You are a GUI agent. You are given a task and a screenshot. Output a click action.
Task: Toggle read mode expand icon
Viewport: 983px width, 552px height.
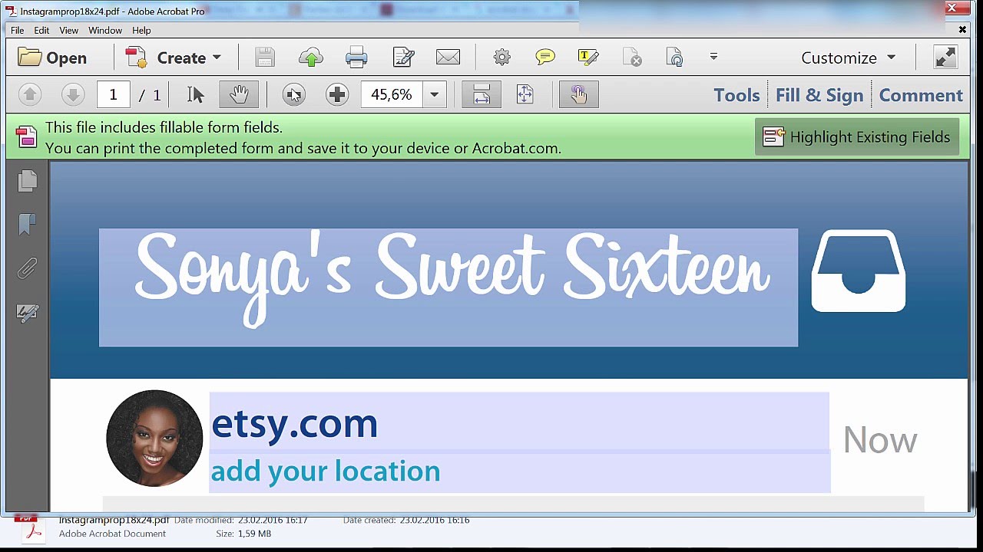pyautogui.click(x=945, y=58)
